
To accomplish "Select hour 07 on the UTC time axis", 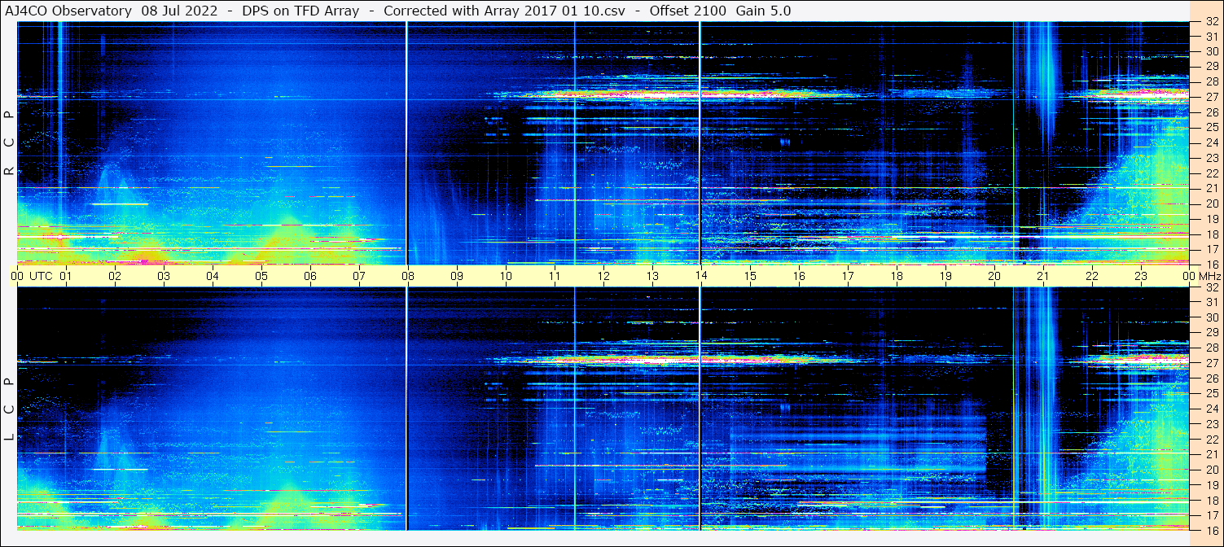I will (x=359, y=276).
